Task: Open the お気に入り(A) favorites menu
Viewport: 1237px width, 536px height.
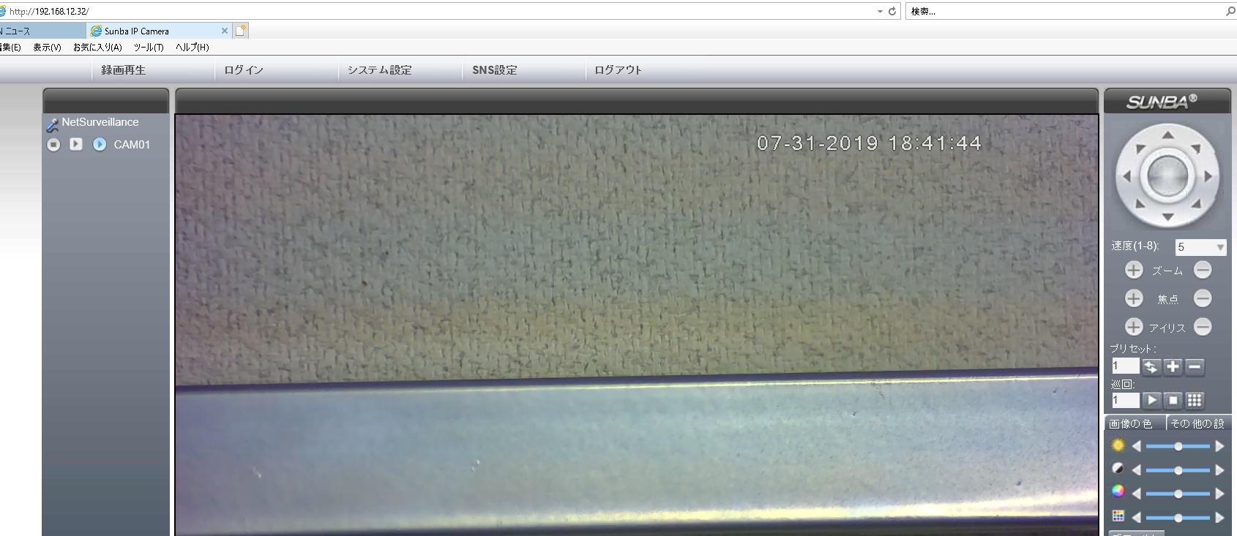Action: [x=97, y=48]
